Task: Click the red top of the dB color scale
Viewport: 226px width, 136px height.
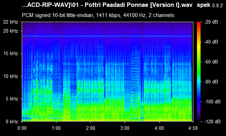Action: click(199, 23)
